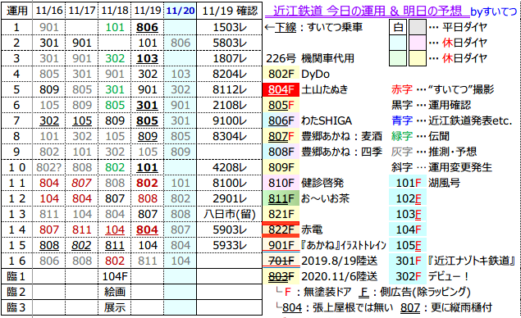The image size is (521, 318).
Task: Click the white 白 legend swatch
Action: (398, 27)
